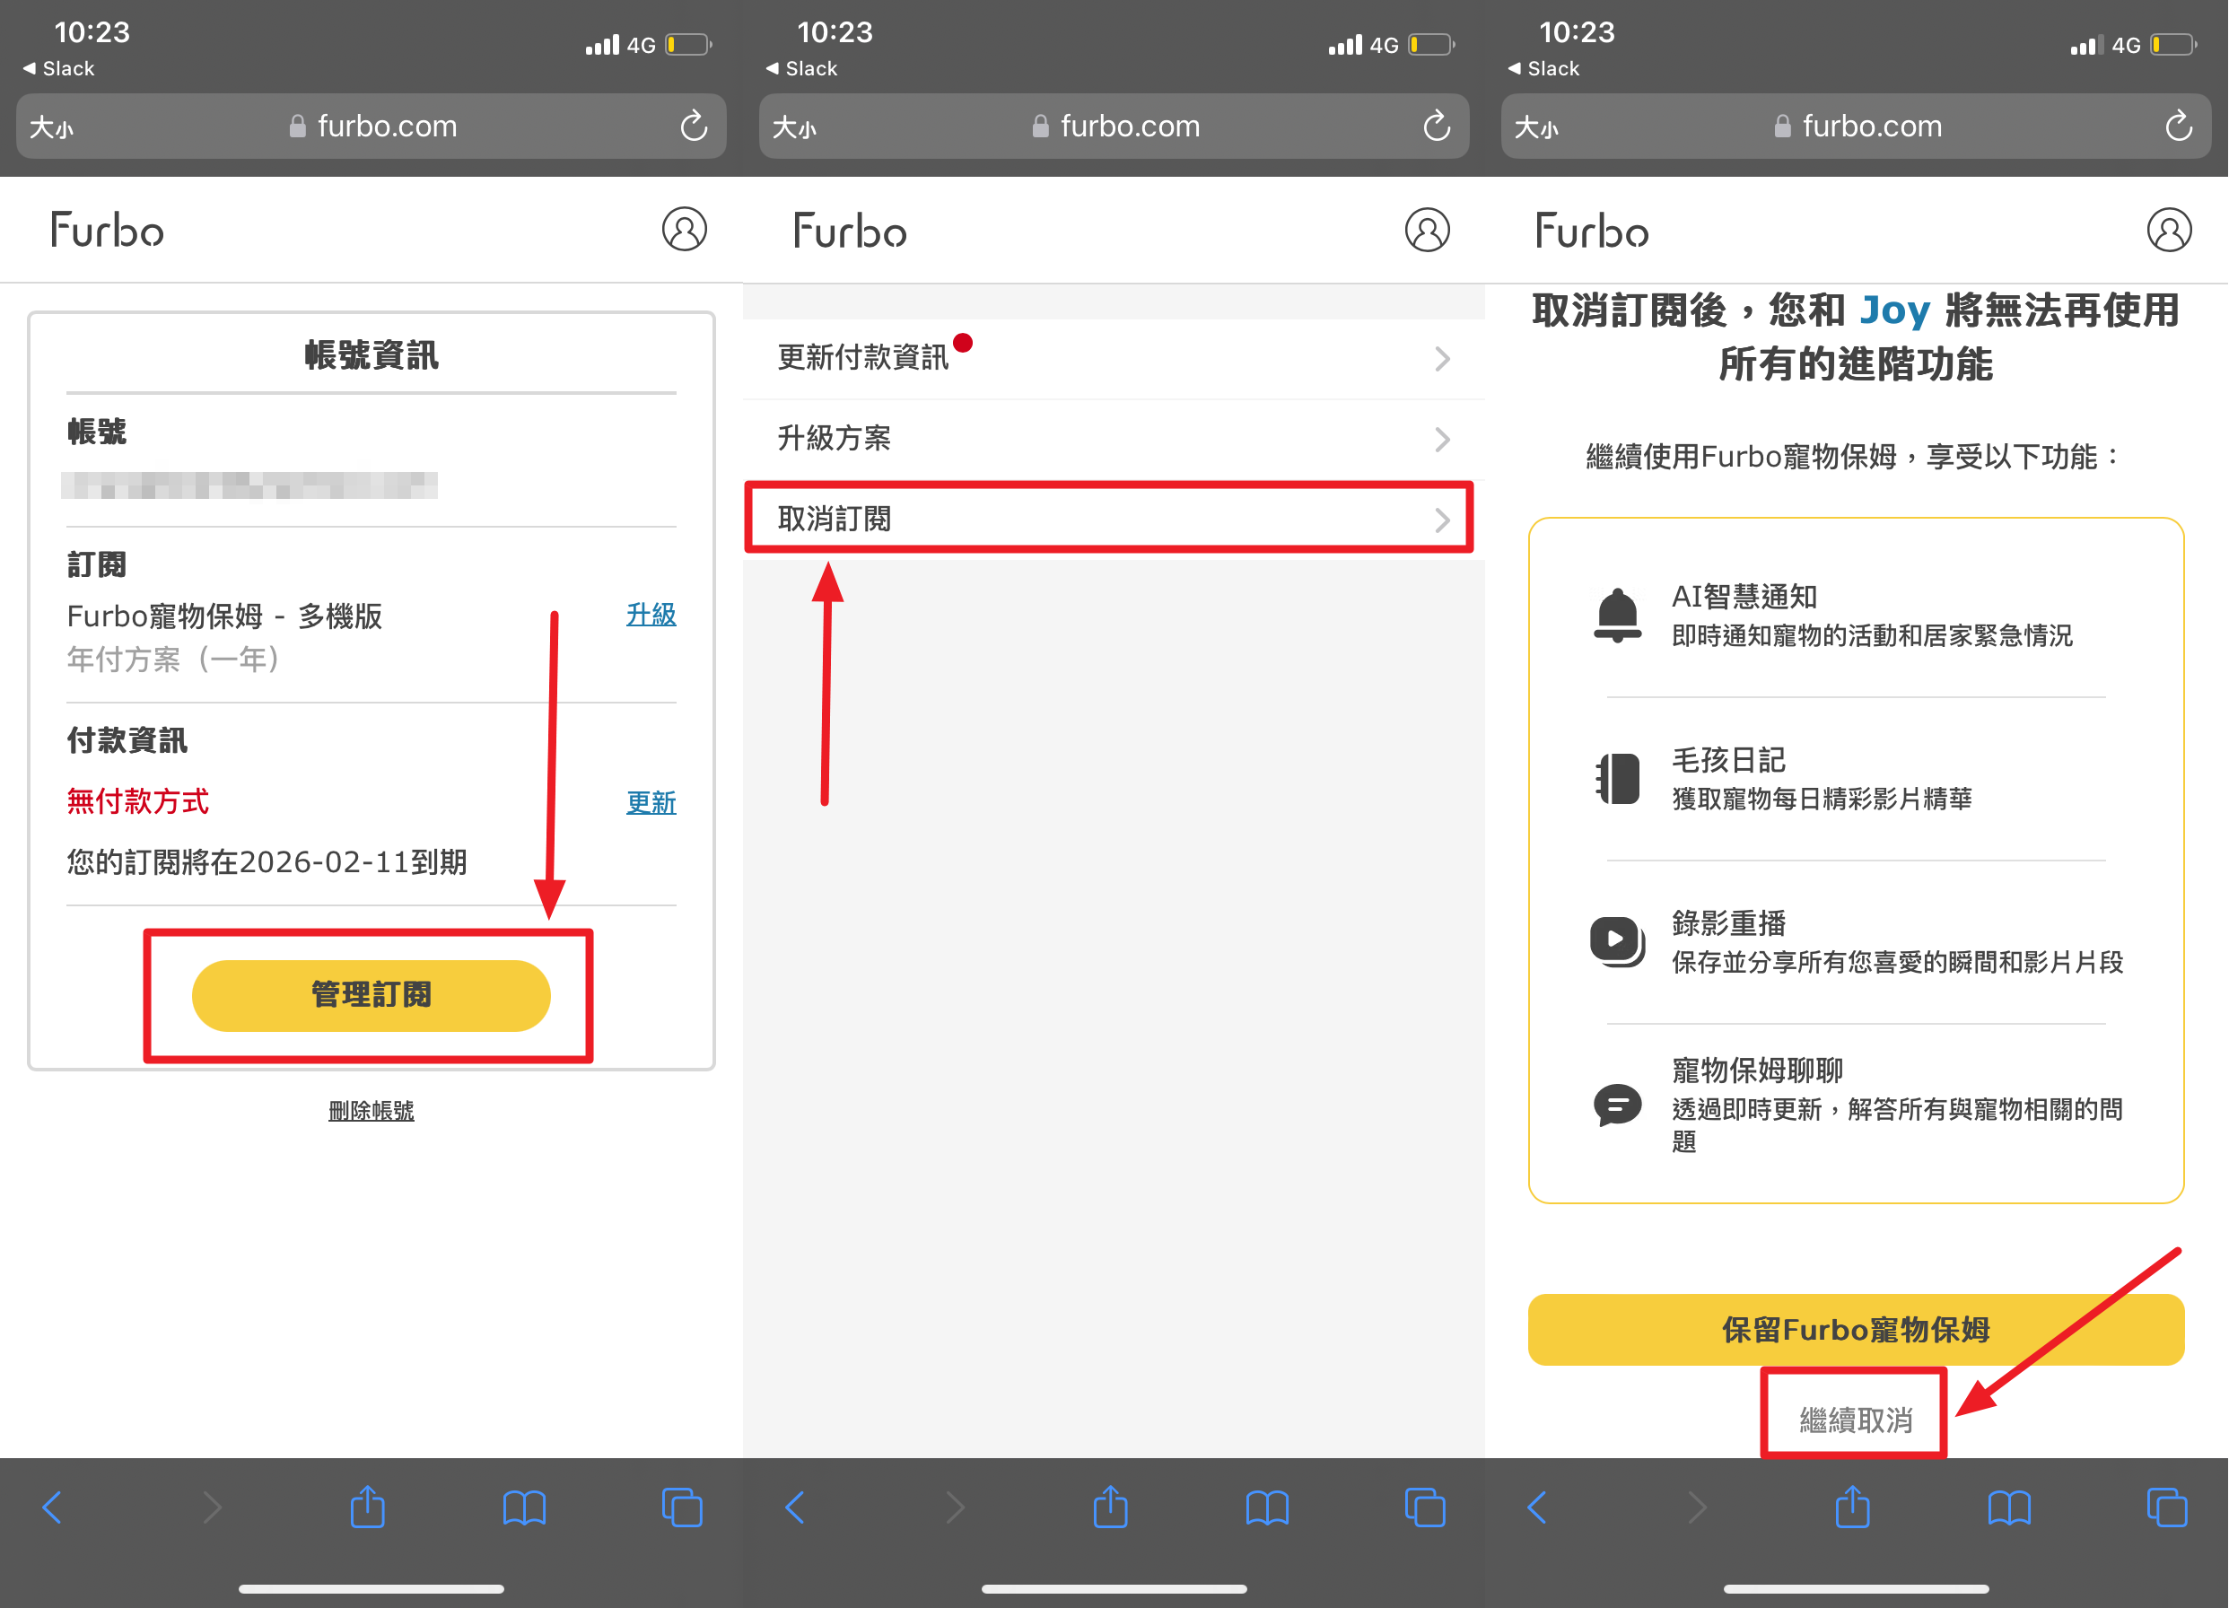Reload page in middle screen address bar
This screenshot has width=2229, height=1608.
click(x=1437, y=126)
